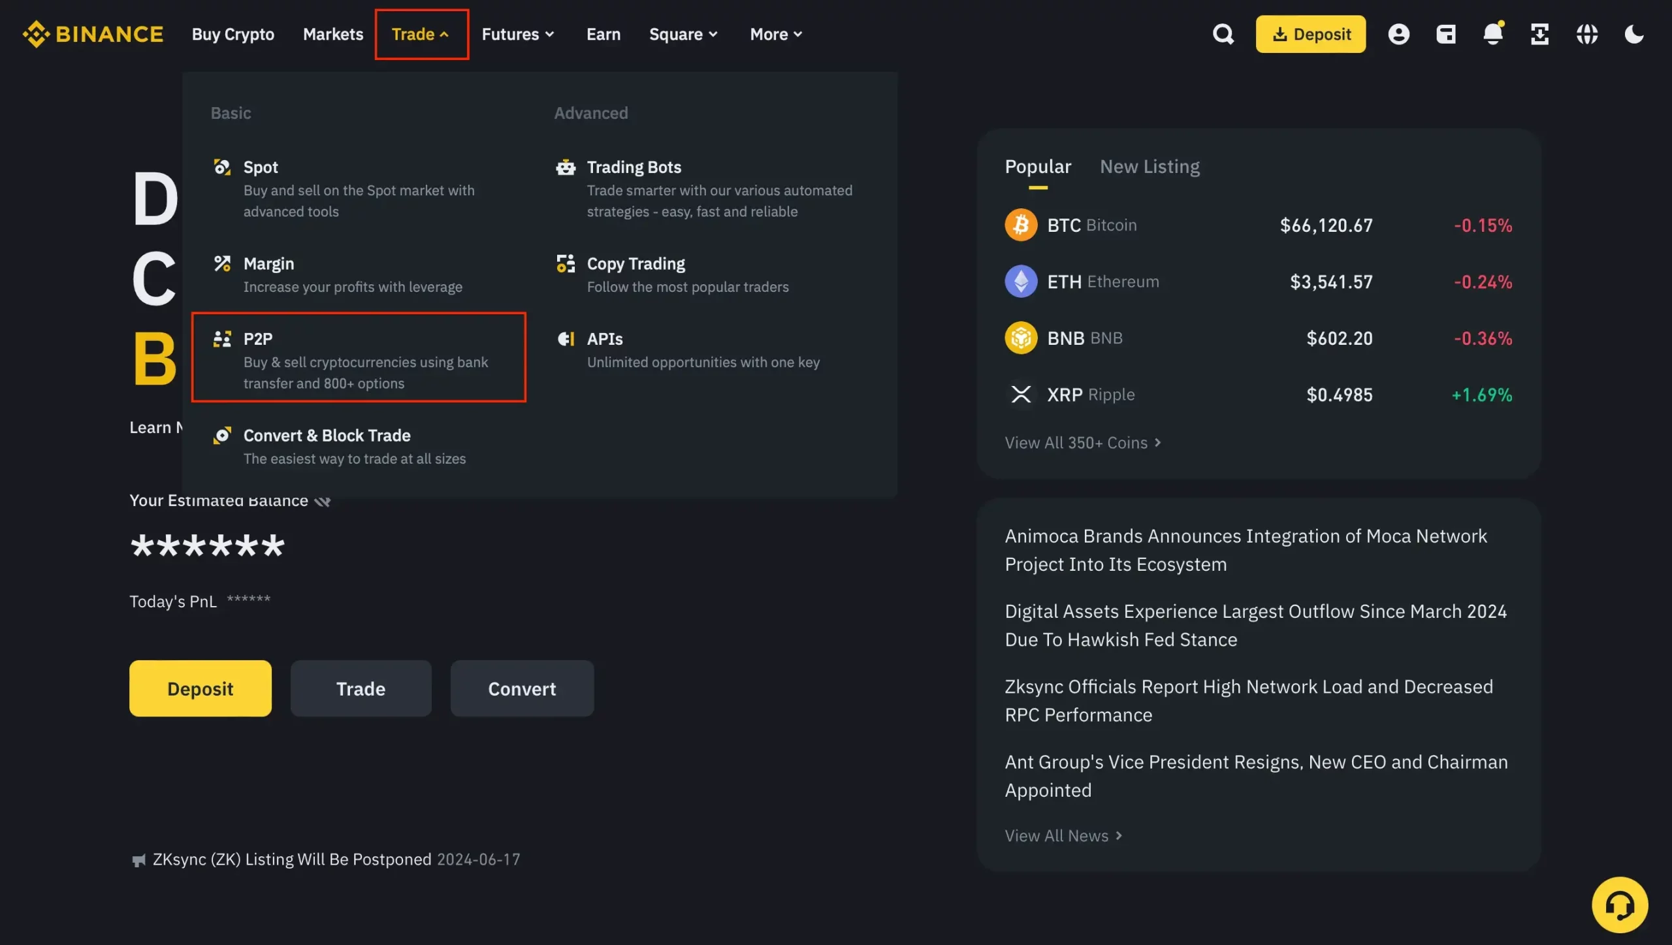Select the Popular tab in market list
The image size is (1672, 945).
(x=1037, y=165)
